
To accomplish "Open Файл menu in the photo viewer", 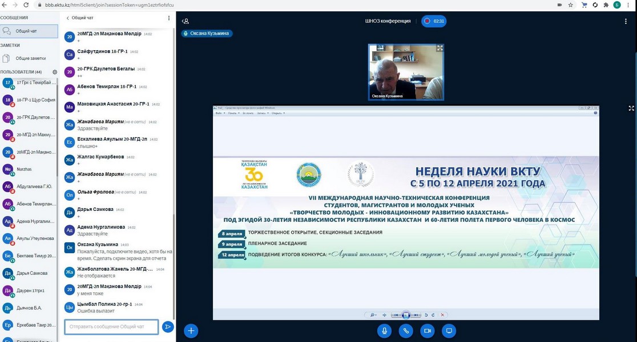I will coord(220,113).
